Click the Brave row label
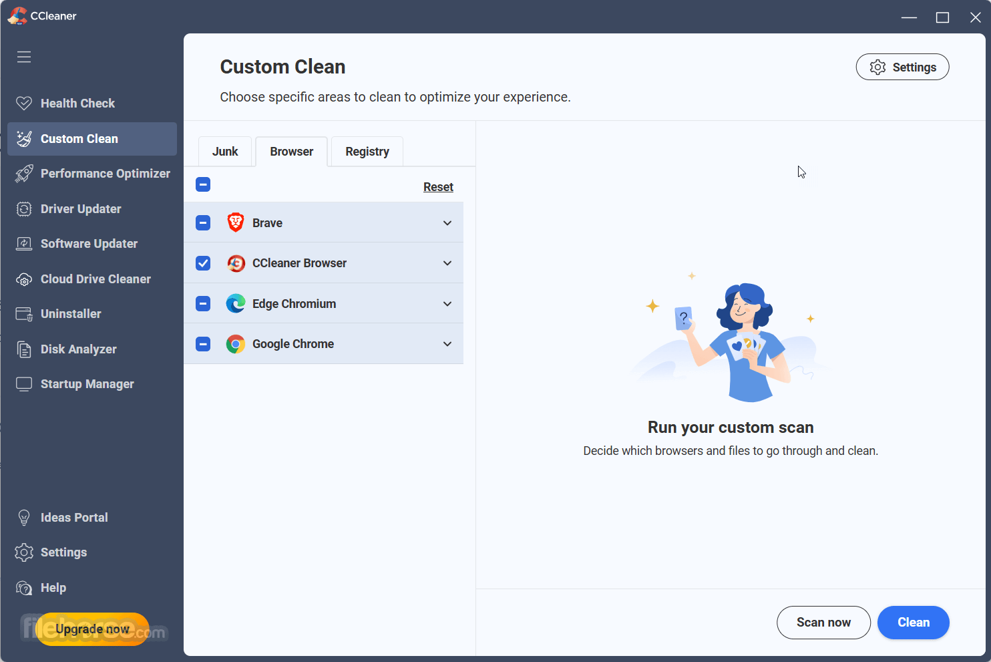 point(267,223)
